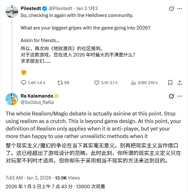Click the Grok icon on Pilestedt's post
Viewport: 188px width, 192px height.
(171, 8)
